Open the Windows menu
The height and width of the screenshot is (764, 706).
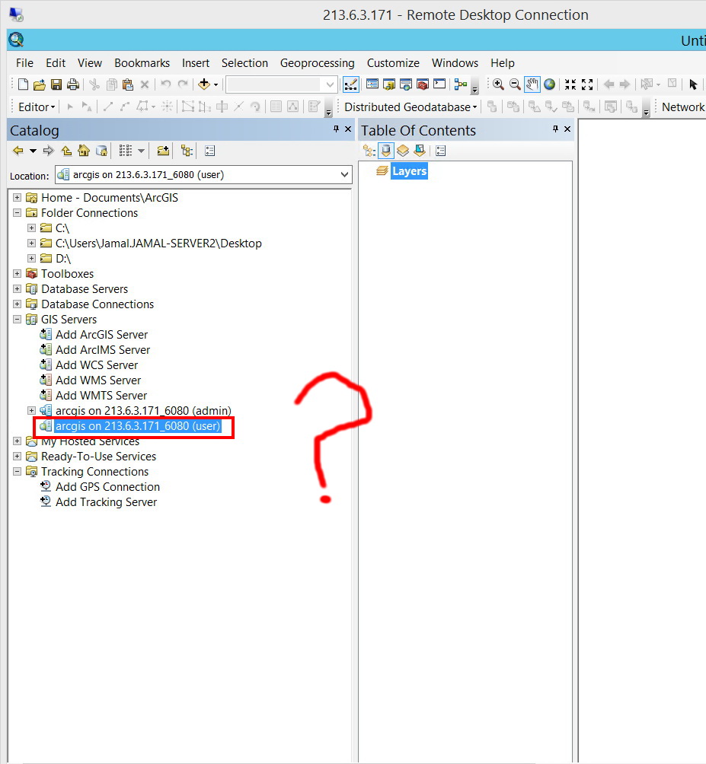pyautogui.click(x=455, y=63)
